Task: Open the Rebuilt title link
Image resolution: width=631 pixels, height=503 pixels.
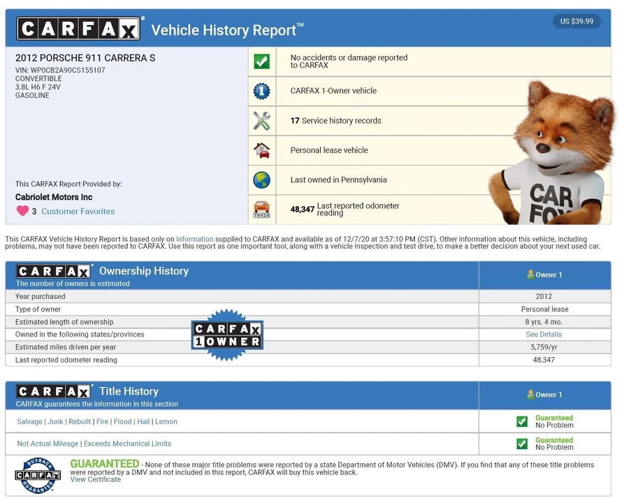Action: tap(80, 421)
